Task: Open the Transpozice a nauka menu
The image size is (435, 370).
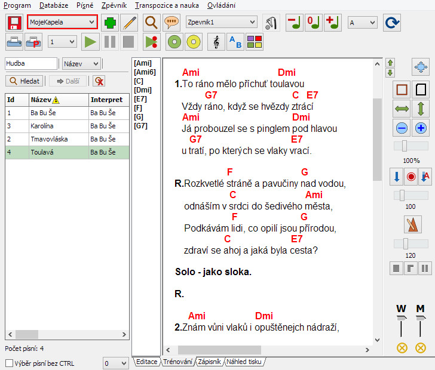Action: [x=167, y=5]
